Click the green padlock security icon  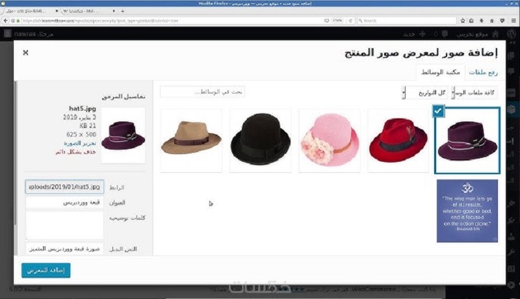point(18,21)
